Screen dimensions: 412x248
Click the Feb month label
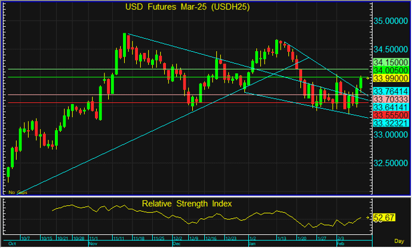[341, 244]
